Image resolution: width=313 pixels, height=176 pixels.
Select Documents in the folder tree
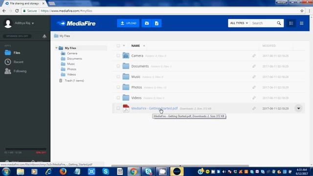click(74, 59)
